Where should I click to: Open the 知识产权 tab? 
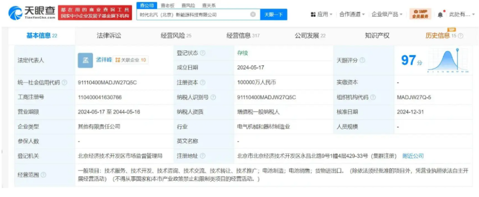[x=377, y=36]
